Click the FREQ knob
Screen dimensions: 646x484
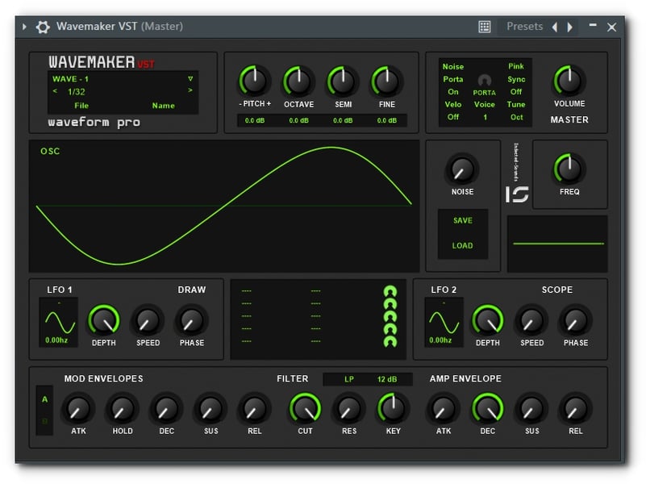(569, 169)
